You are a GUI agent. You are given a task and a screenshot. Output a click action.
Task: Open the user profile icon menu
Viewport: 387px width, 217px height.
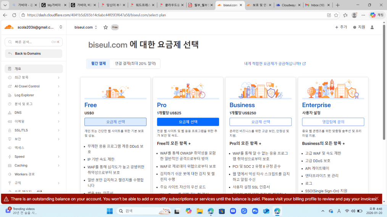pos(372,27)
